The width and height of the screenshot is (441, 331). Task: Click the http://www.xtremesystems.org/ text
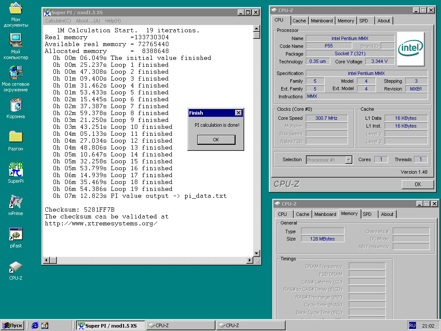click(101, 224)
